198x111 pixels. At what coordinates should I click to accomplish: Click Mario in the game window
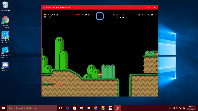(100, 75)
